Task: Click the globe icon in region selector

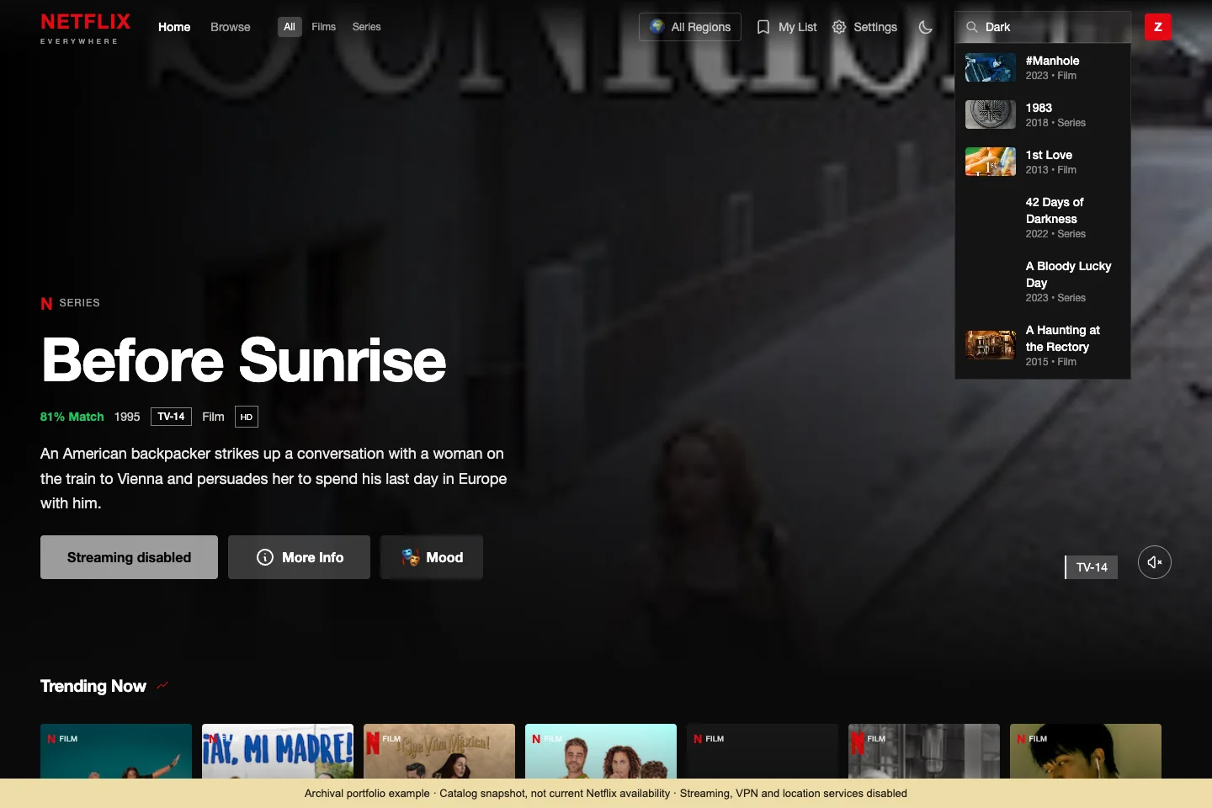Action: [657, 26]
